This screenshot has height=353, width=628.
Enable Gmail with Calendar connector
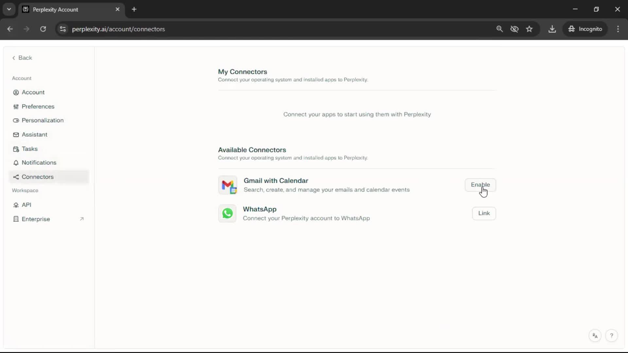[480, 185]
